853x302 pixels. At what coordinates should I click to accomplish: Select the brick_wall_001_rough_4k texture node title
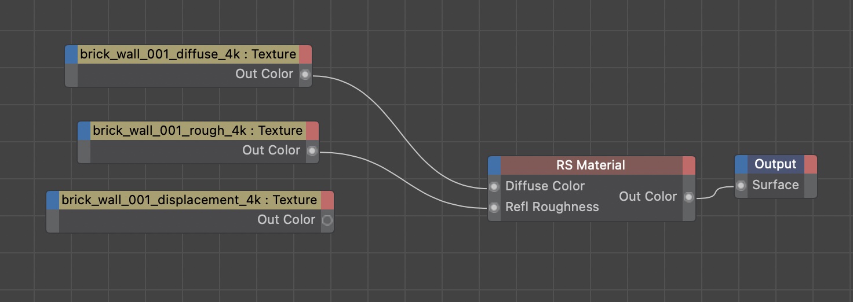pos(198,131)
